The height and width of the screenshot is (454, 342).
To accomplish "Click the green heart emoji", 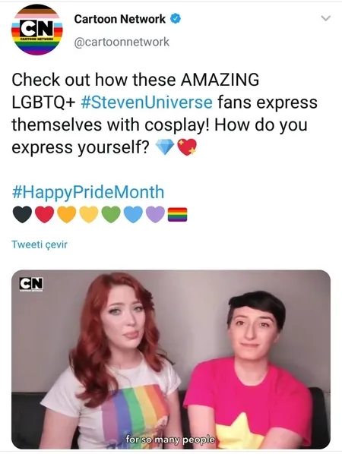I will point(111,215).
